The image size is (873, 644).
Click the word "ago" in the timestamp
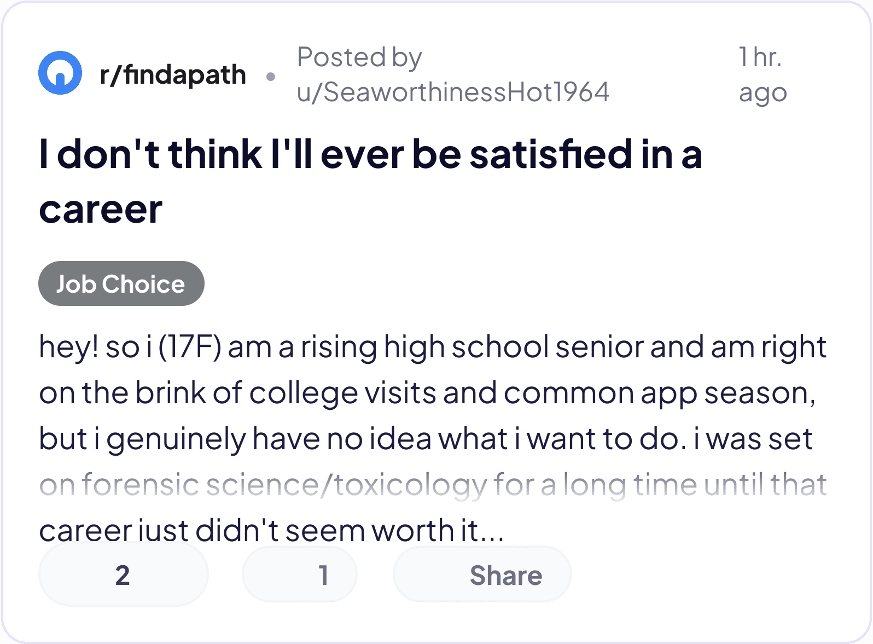click(763, 93)
